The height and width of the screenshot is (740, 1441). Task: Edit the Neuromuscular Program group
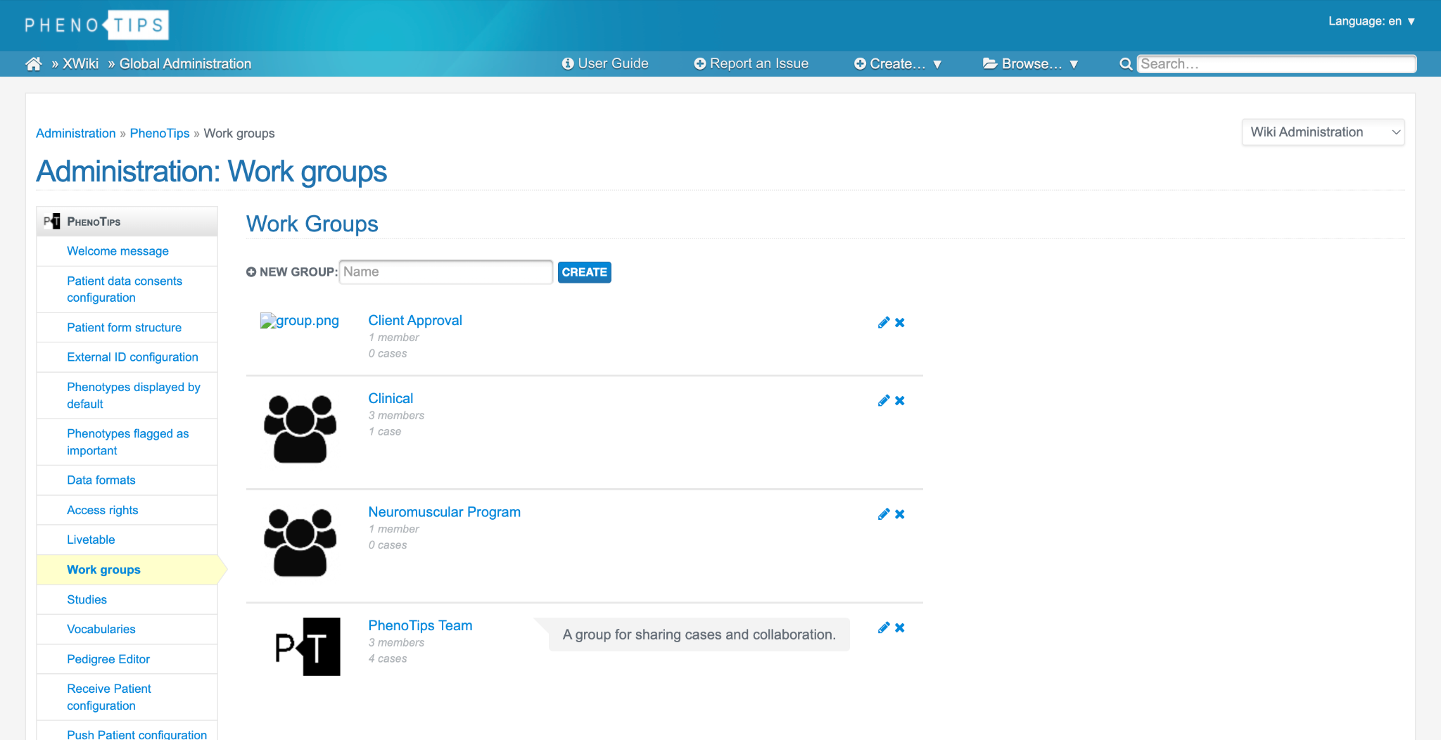coord(884,514)
